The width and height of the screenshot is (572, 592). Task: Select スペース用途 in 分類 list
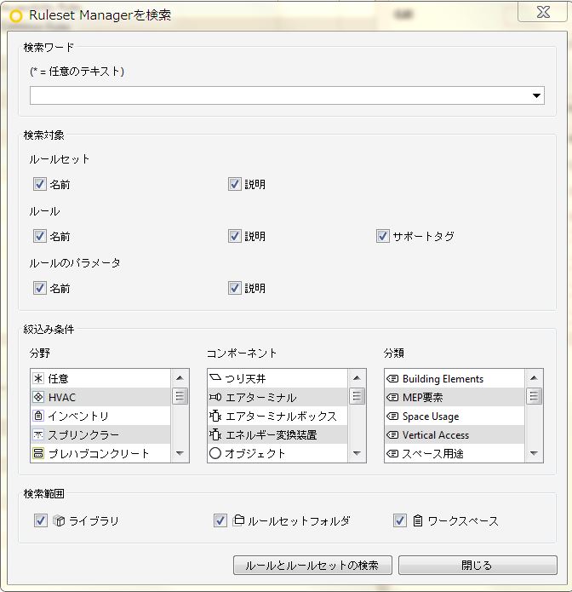pos(455,453)
